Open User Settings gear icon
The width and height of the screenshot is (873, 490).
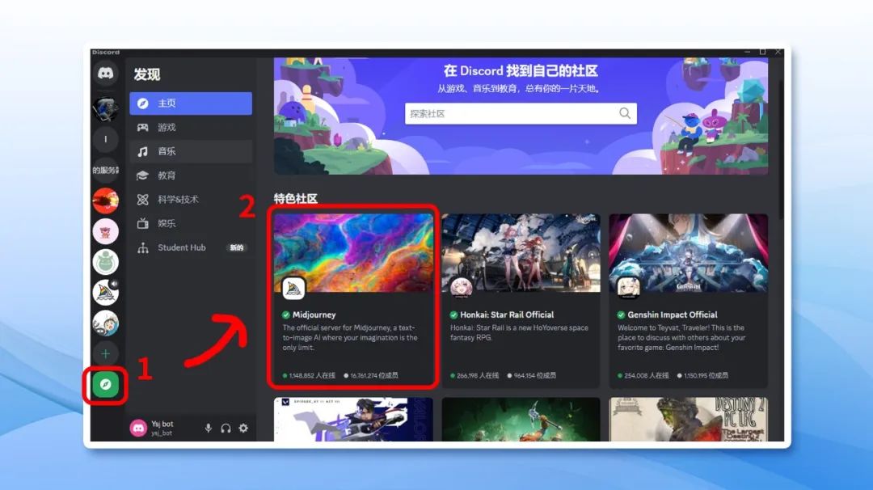tap(243, 429)
